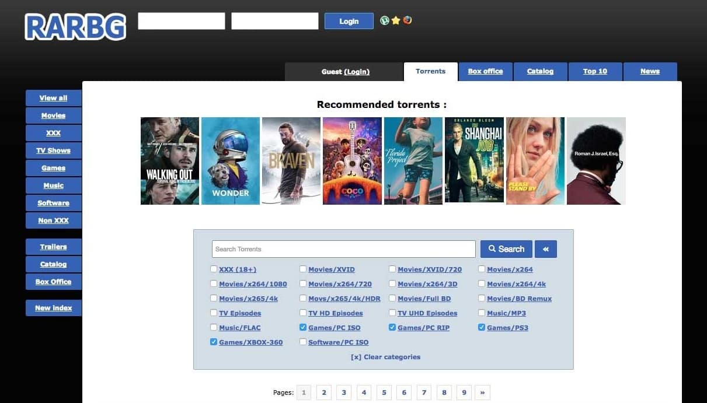
Task: Uncheck the Games/XBOX-360 checkbox
Action: [214, 342]
